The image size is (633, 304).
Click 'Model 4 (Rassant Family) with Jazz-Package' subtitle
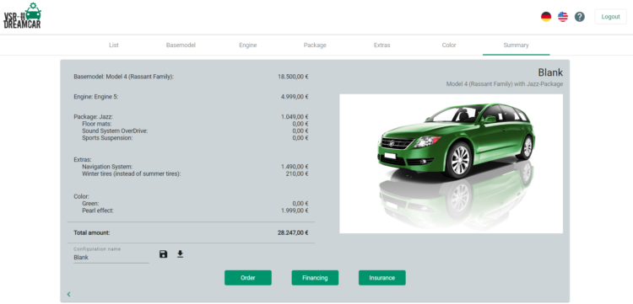tap(504, 84)
